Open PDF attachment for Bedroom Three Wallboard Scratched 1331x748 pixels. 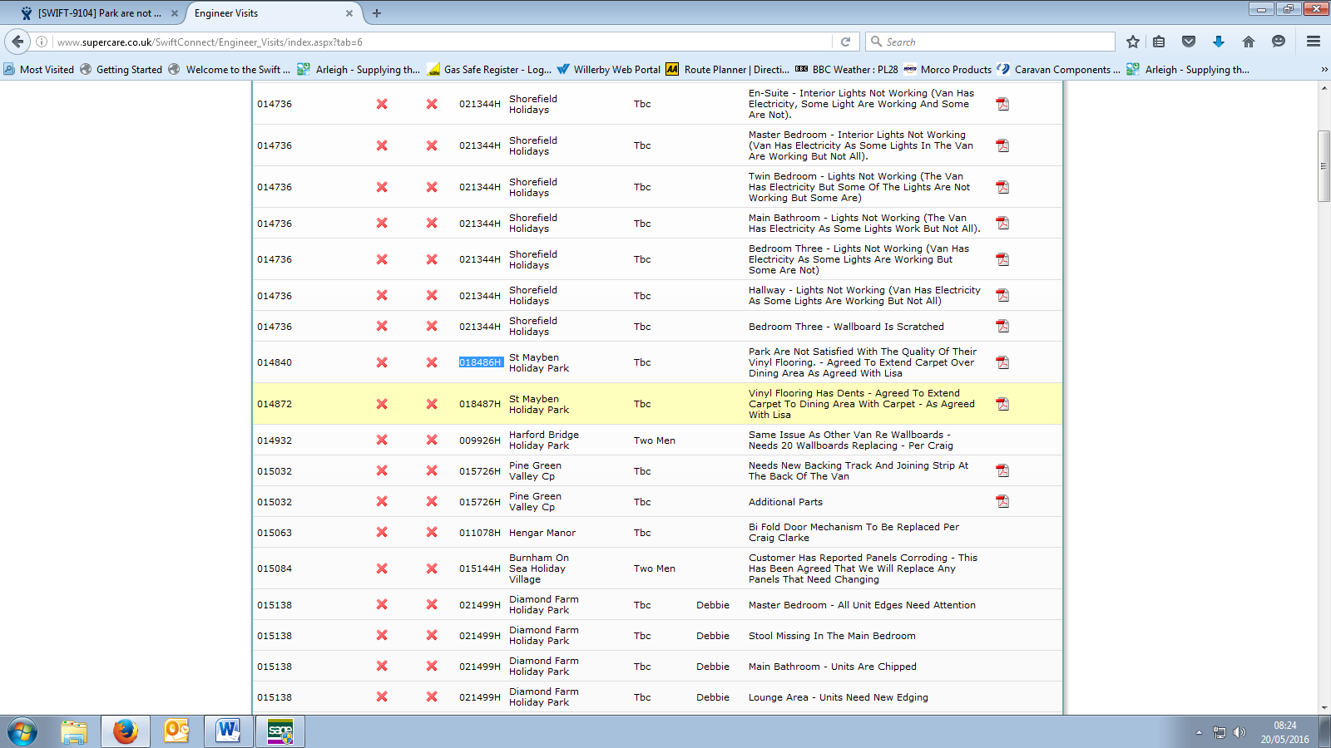coord(1002,327)
